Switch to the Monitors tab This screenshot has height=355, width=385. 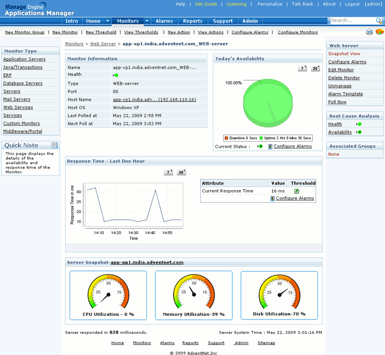[x=128, y=21]
